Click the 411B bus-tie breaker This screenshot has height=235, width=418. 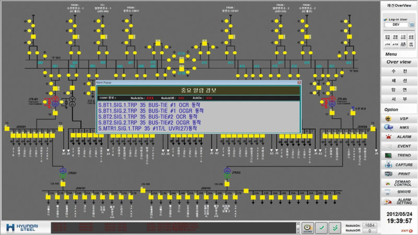pyautogui.click(x=181, y=68)
